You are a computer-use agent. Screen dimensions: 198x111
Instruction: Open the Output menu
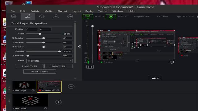pyautogui.click(x=62, y=11)
